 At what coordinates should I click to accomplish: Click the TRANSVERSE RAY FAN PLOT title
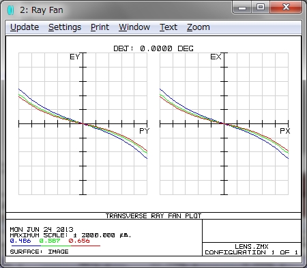[x=153, y=215]
